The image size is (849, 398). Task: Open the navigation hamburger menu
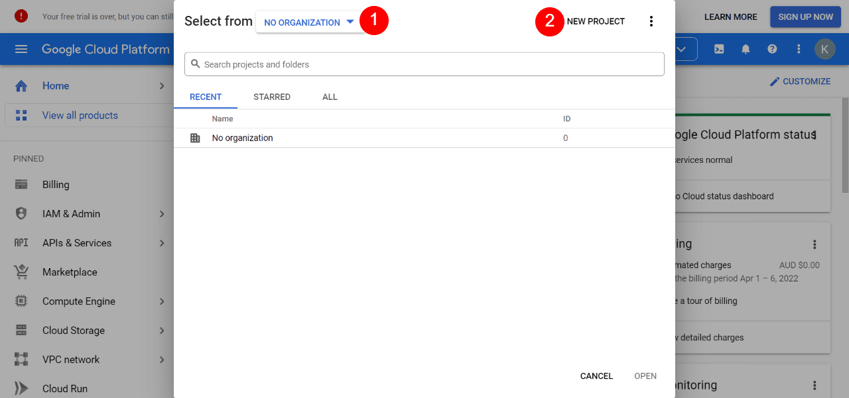pyautogui.click(x=21, y=49)
